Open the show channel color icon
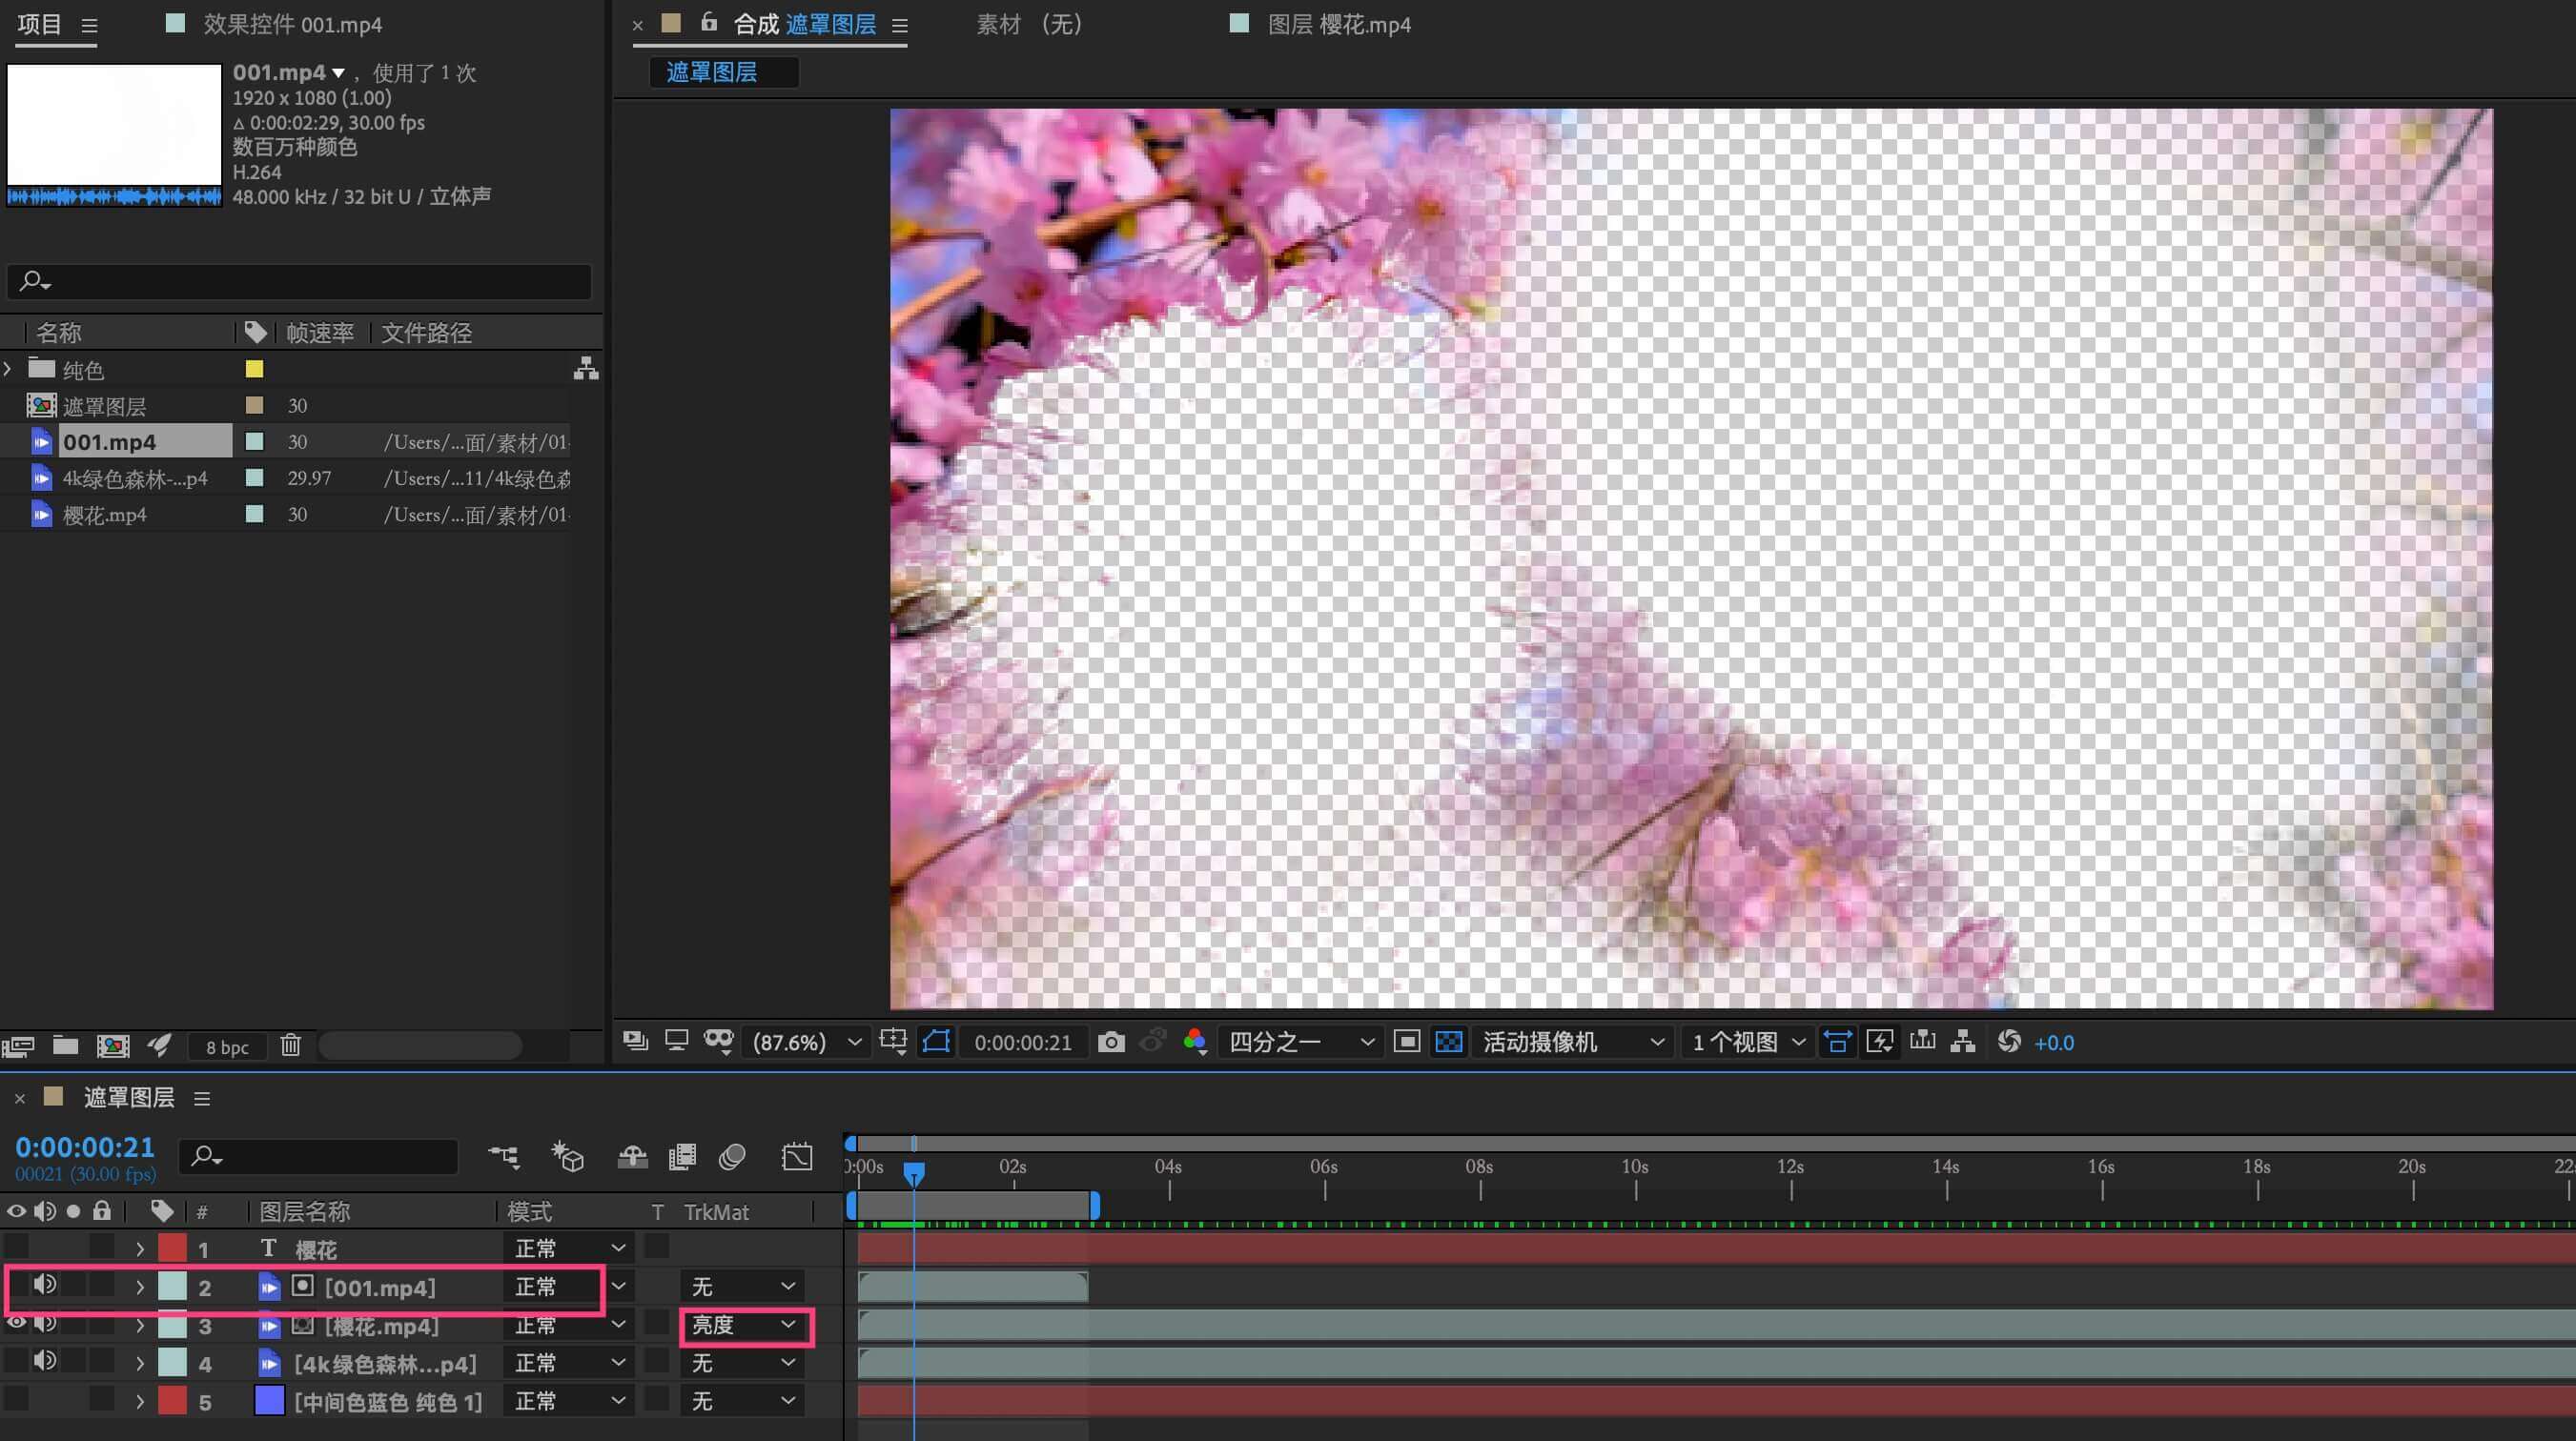This screenshot has width=2576, height=1441. 1194,1042
